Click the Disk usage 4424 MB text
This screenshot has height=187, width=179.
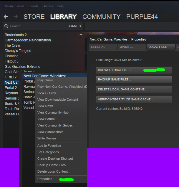pyautogui.click(x=120, y=60)
